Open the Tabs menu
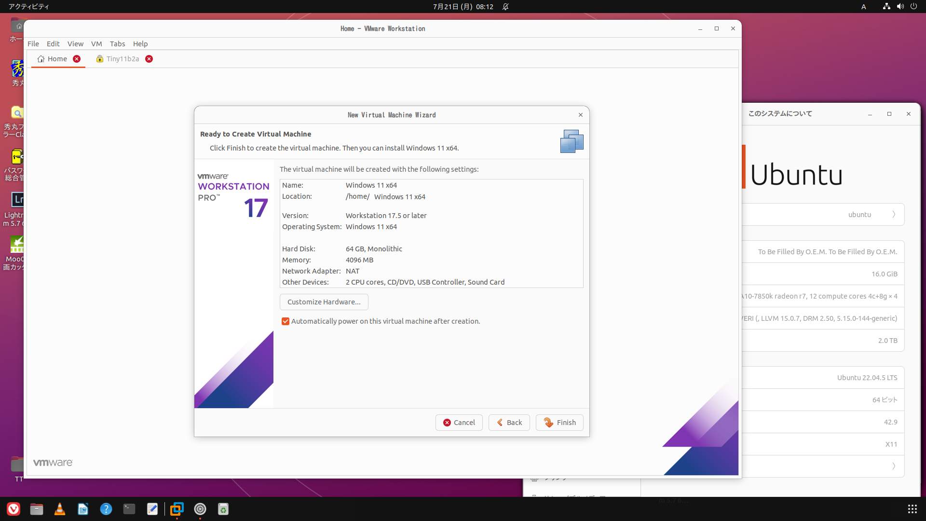 [x=117, y=43]
